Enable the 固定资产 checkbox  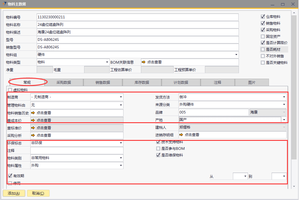click(x=263, y=37)
